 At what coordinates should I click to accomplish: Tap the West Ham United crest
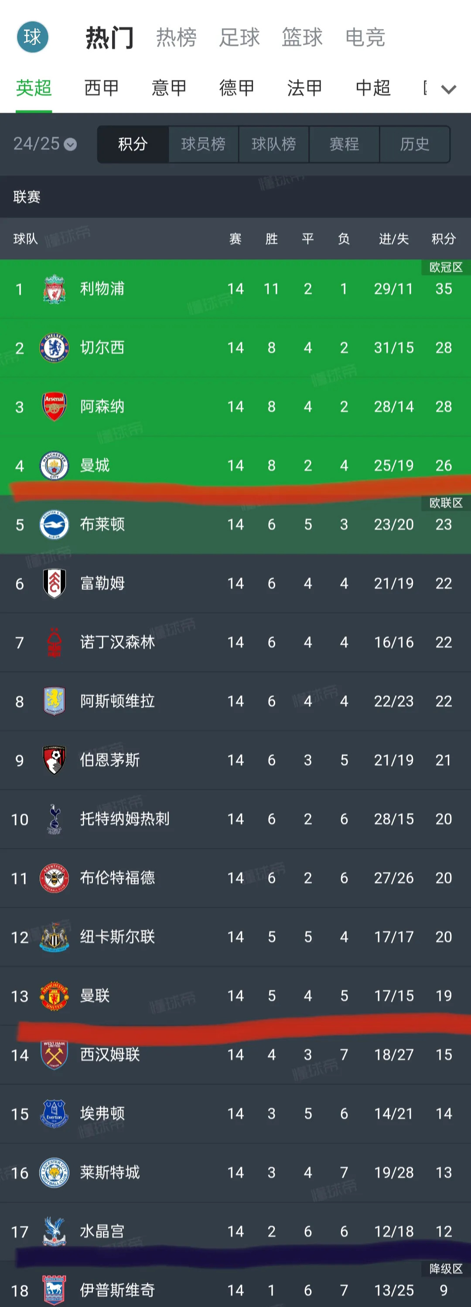[54, 1055]
